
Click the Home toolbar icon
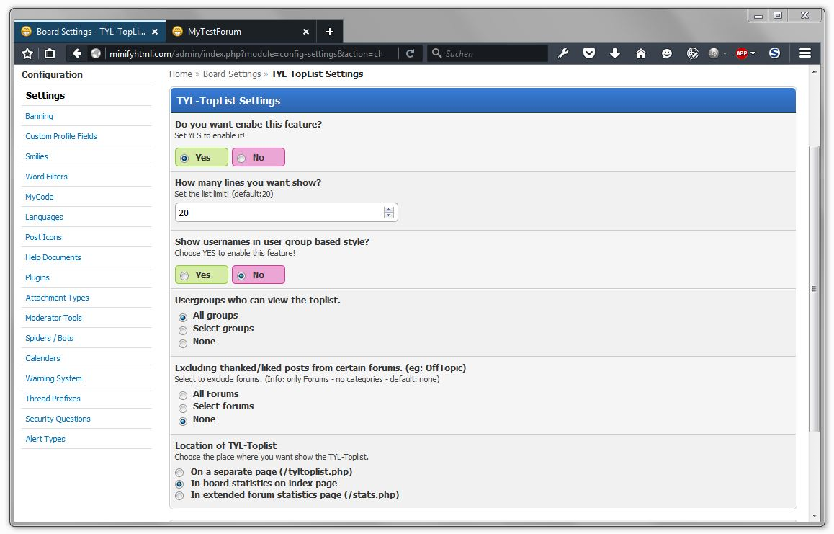pyautogui.click(x=641, y=53)
